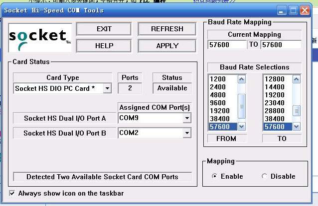This screenshot has width=318, height=206.
Task: Click the Socket HS Dual I/O Port A label
Action: 65,118
